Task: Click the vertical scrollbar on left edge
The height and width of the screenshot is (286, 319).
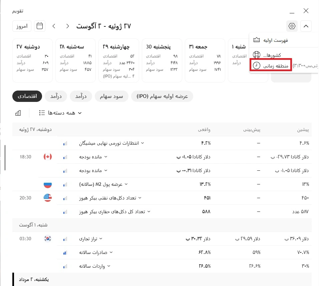Action: [5, 157]
